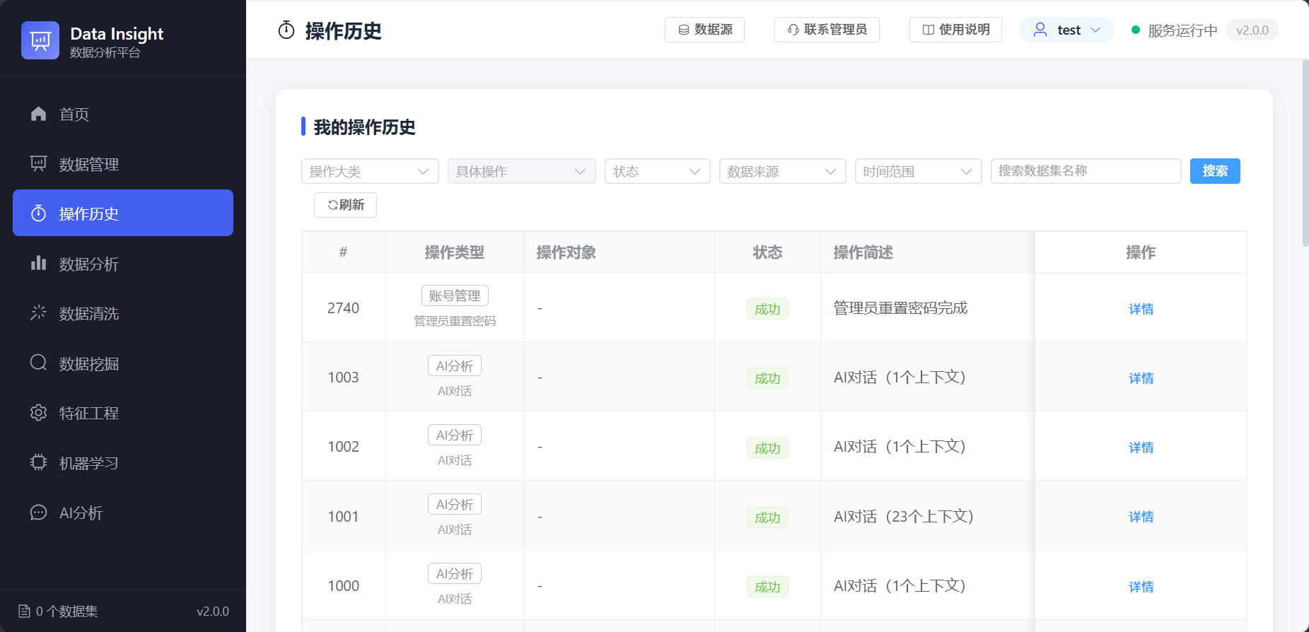Viewport: 1309px width, 632px height.
Task: Click the 状态 column header
Action: tap(767, 252)
